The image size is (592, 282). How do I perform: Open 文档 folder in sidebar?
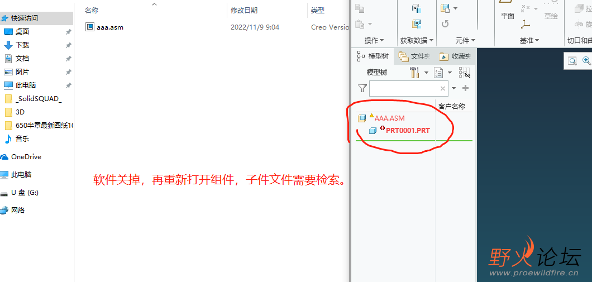pos(22,59)
